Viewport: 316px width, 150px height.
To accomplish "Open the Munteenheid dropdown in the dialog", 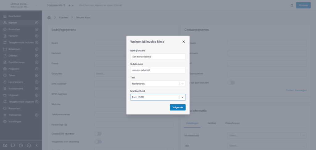I will point(158,97).
